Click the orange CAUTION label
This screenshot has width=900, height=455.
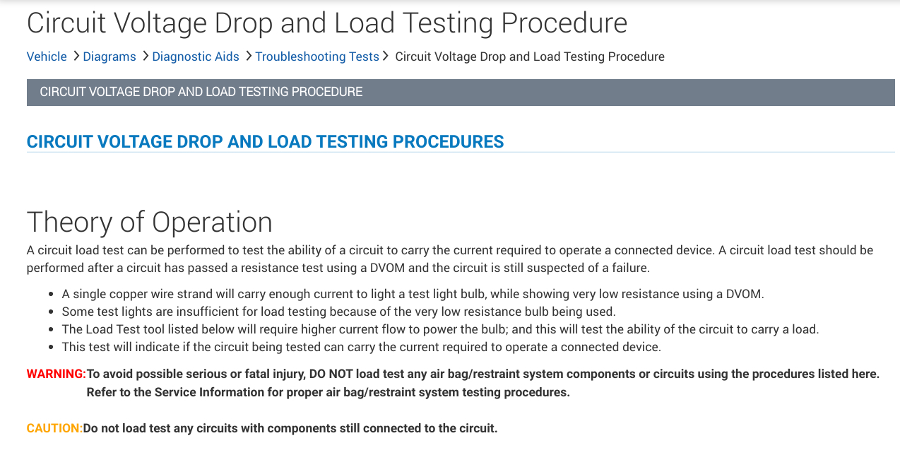(54, 428)
